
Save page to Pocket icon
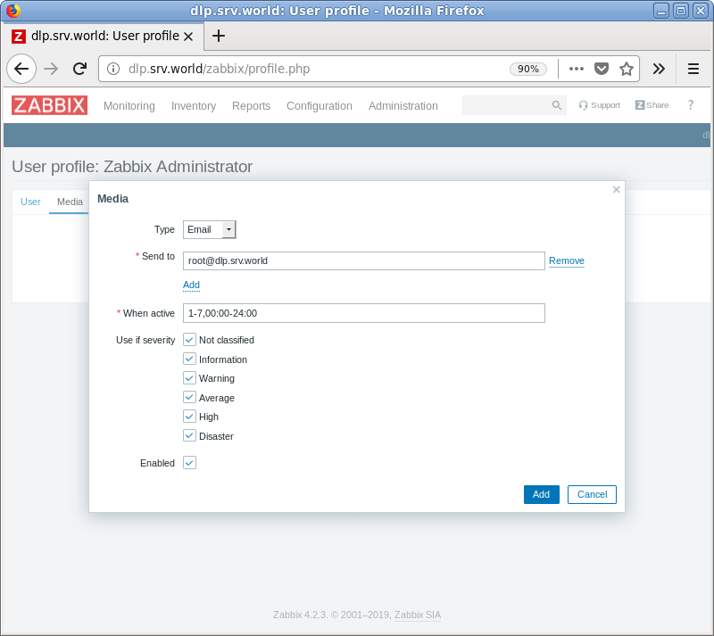point(602,69)
